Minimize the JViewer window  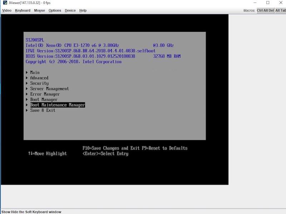[x=255, y=3]
